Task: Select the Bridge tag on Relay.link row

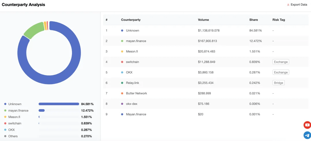Action: pyautogui.click(x=278, y=83)
